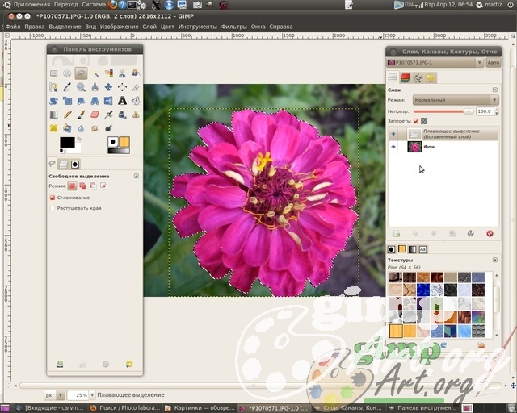Select the Paths tool
The image size is (517, 413).
point(54,87)
